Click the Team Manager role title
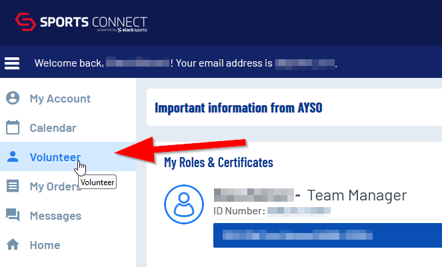Image resolution: width=442 pixels, height=267 pixels. point(357,195)
